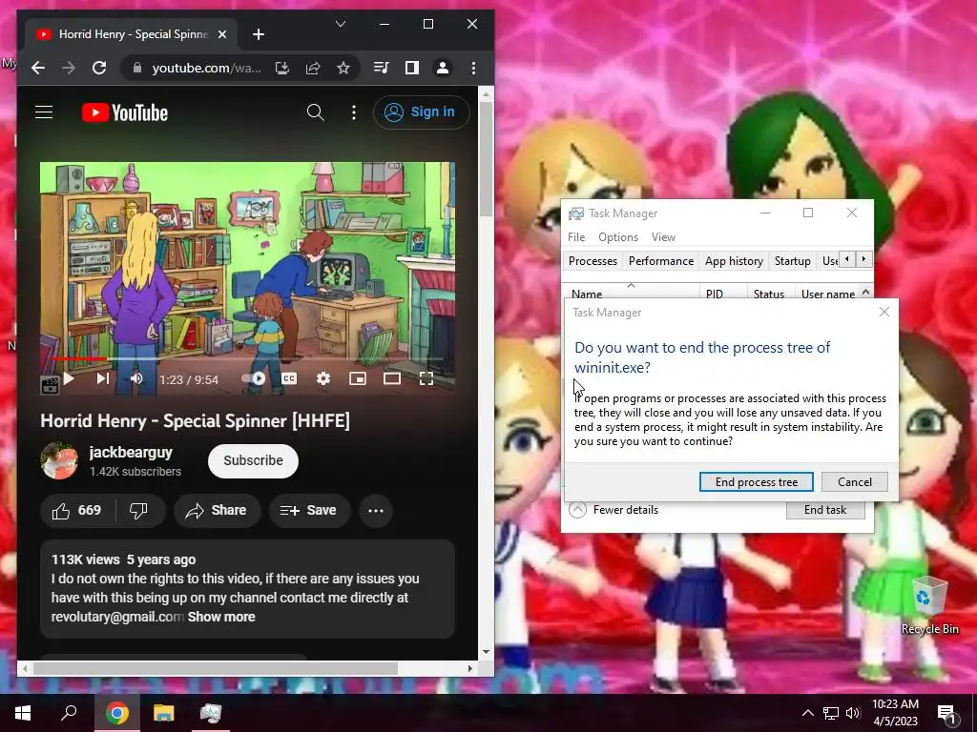Open Options menu in Task Manager
977x732 pixels.
click(x=618, y=237)
